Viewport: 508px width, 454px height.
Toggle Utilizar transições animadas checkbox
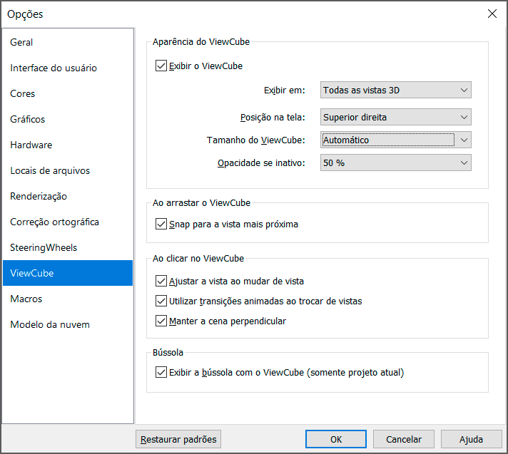click(161, 301)
